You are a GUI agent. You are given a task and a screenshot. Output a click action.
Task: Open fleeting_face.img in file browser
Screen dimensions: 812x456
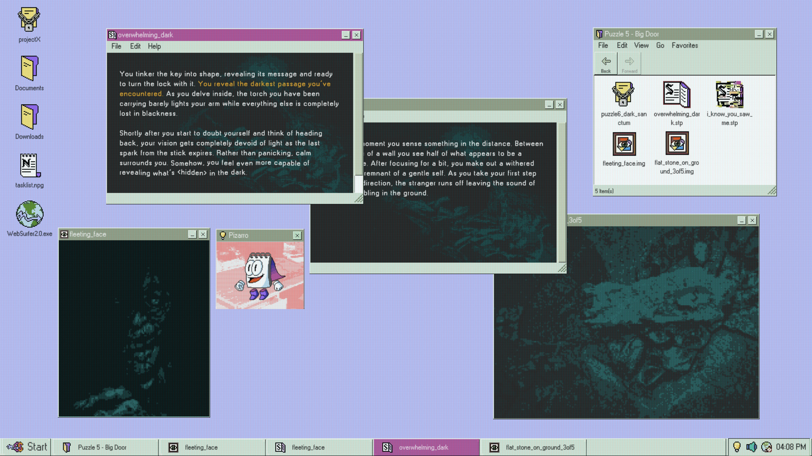click(x=624, y=144)
